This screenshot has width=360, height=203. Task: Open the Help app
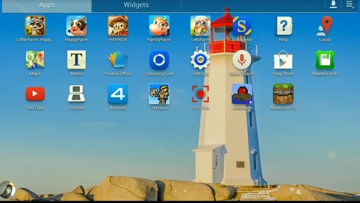click(x=283, y=25)
